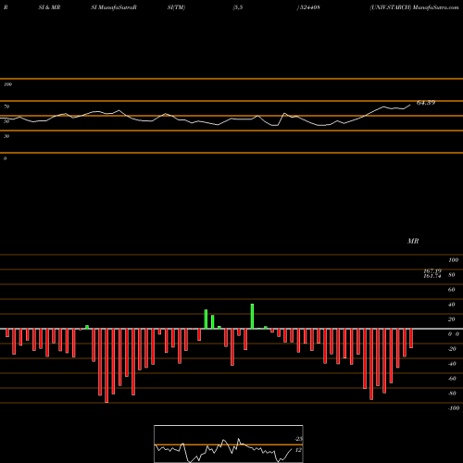Click the -23 label in the mini chart
463x463 pixels.
298,439
